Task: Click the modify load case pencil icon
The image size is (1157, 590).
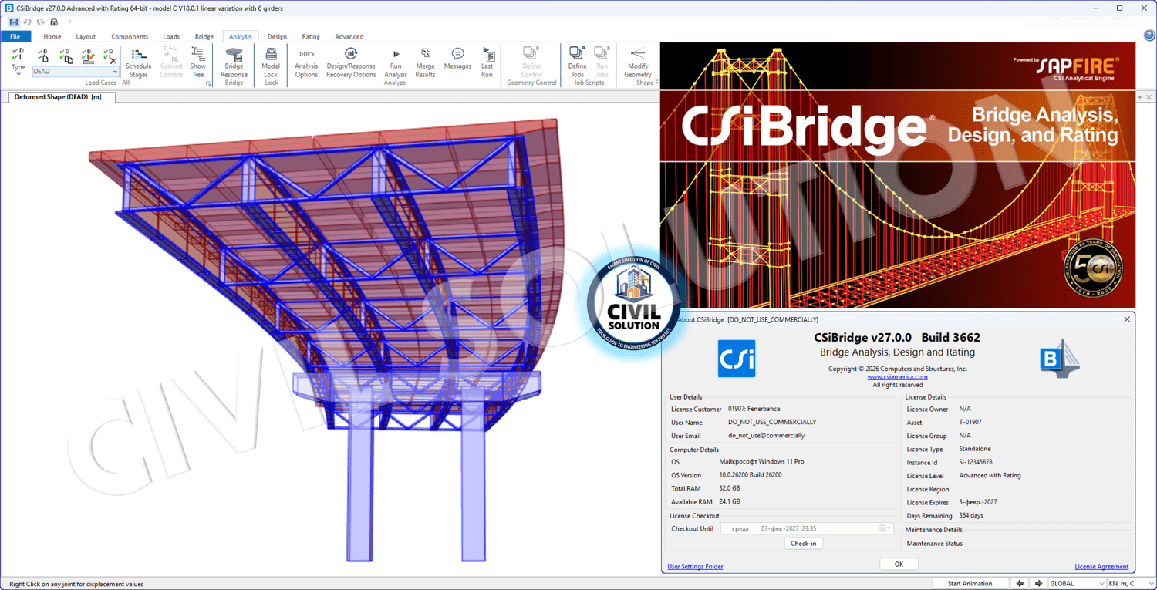Action: 88,56
